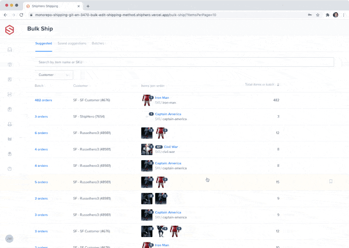Click the browser address bar URL
The width and height of the screenshot is (349, 248).
tap(126, 15)
